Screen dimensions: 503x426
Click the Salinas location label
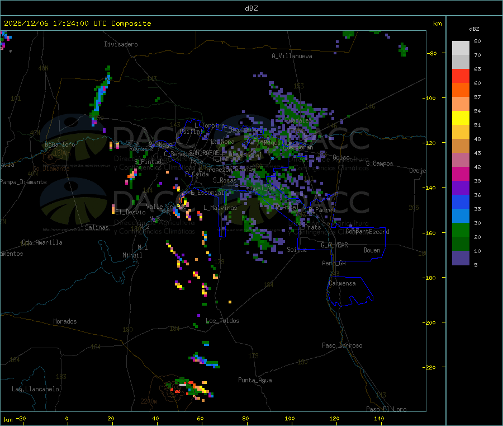pos(97,227)
